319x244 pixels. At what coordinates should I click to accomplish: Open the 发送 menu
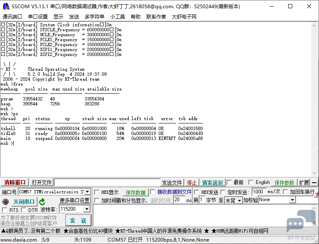(x=74, y=17)
